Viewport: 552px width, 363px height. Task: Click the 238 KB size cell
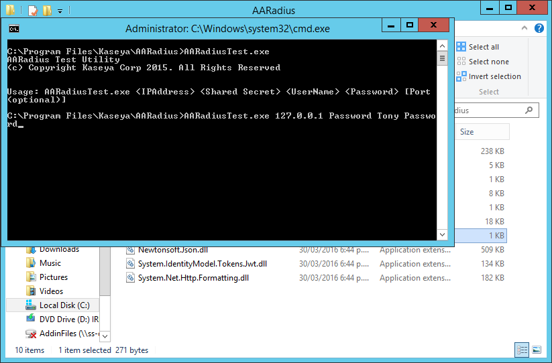492,151
